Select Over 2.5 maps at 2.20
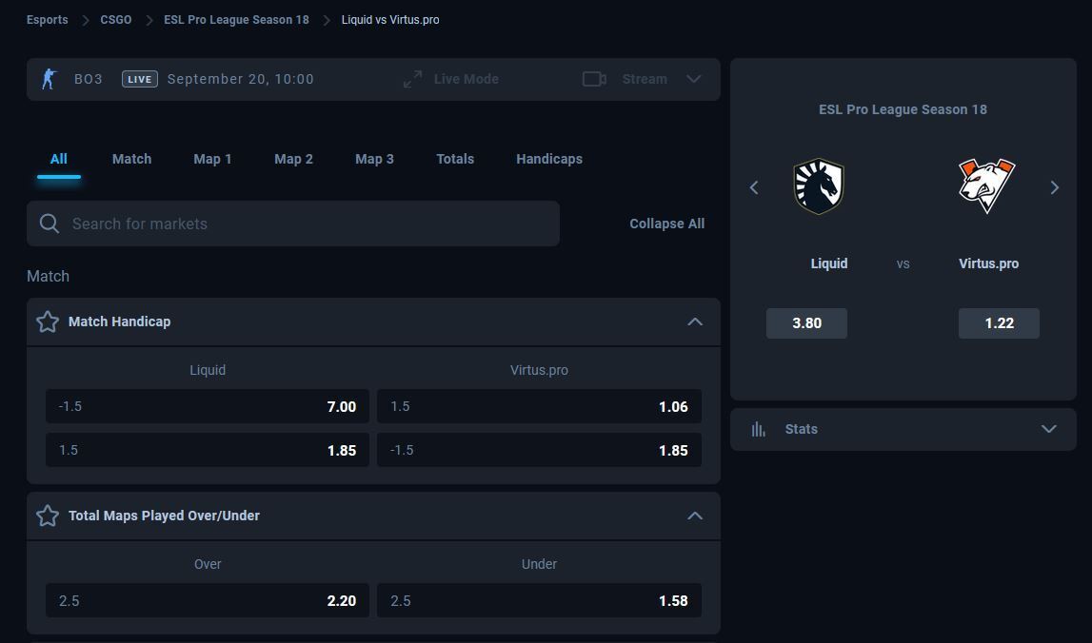The image size is (1092, 643). pyautogui.click(x=208, y=600)
